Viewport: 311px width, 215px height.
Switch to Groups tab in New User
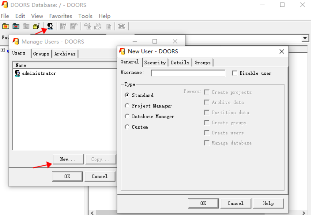[x=202, y=62]
